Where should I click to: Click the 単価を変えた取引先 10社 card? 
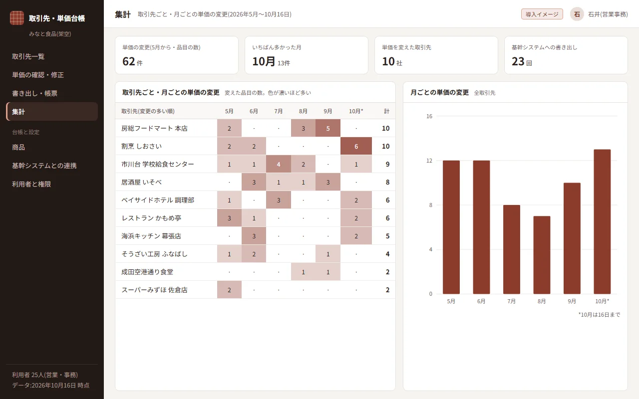coord(436,55)
